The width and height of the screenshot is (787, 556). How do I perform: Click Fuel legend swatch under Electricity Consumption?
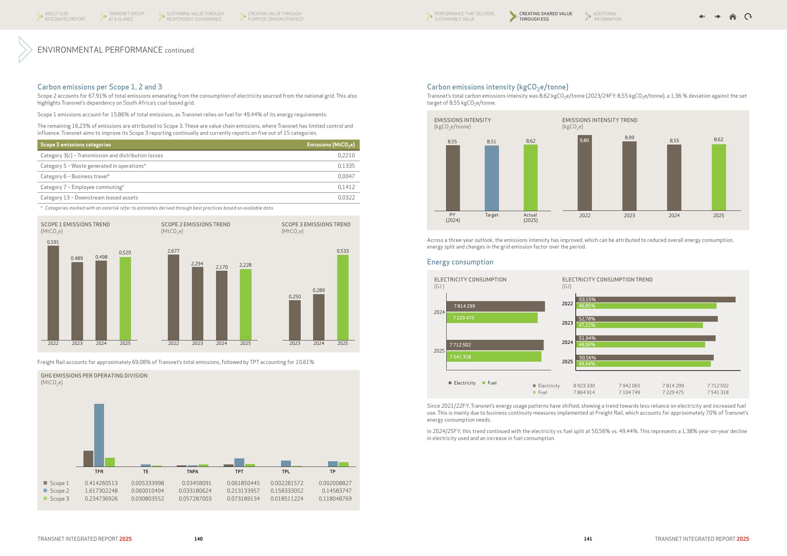pyautogui.click(x=484, y=383)
